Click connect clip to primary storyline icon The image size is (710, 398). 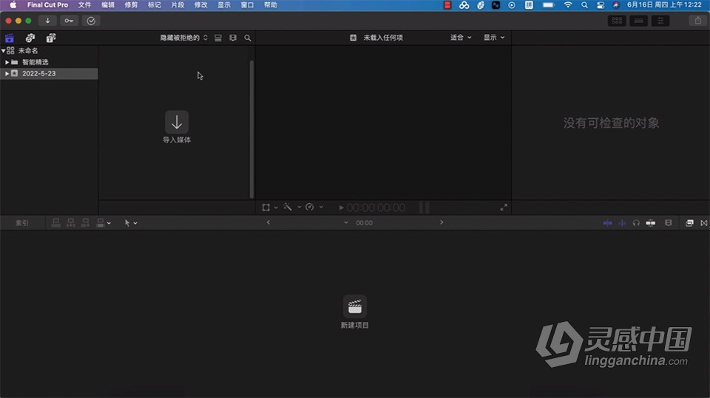point(55,223)
